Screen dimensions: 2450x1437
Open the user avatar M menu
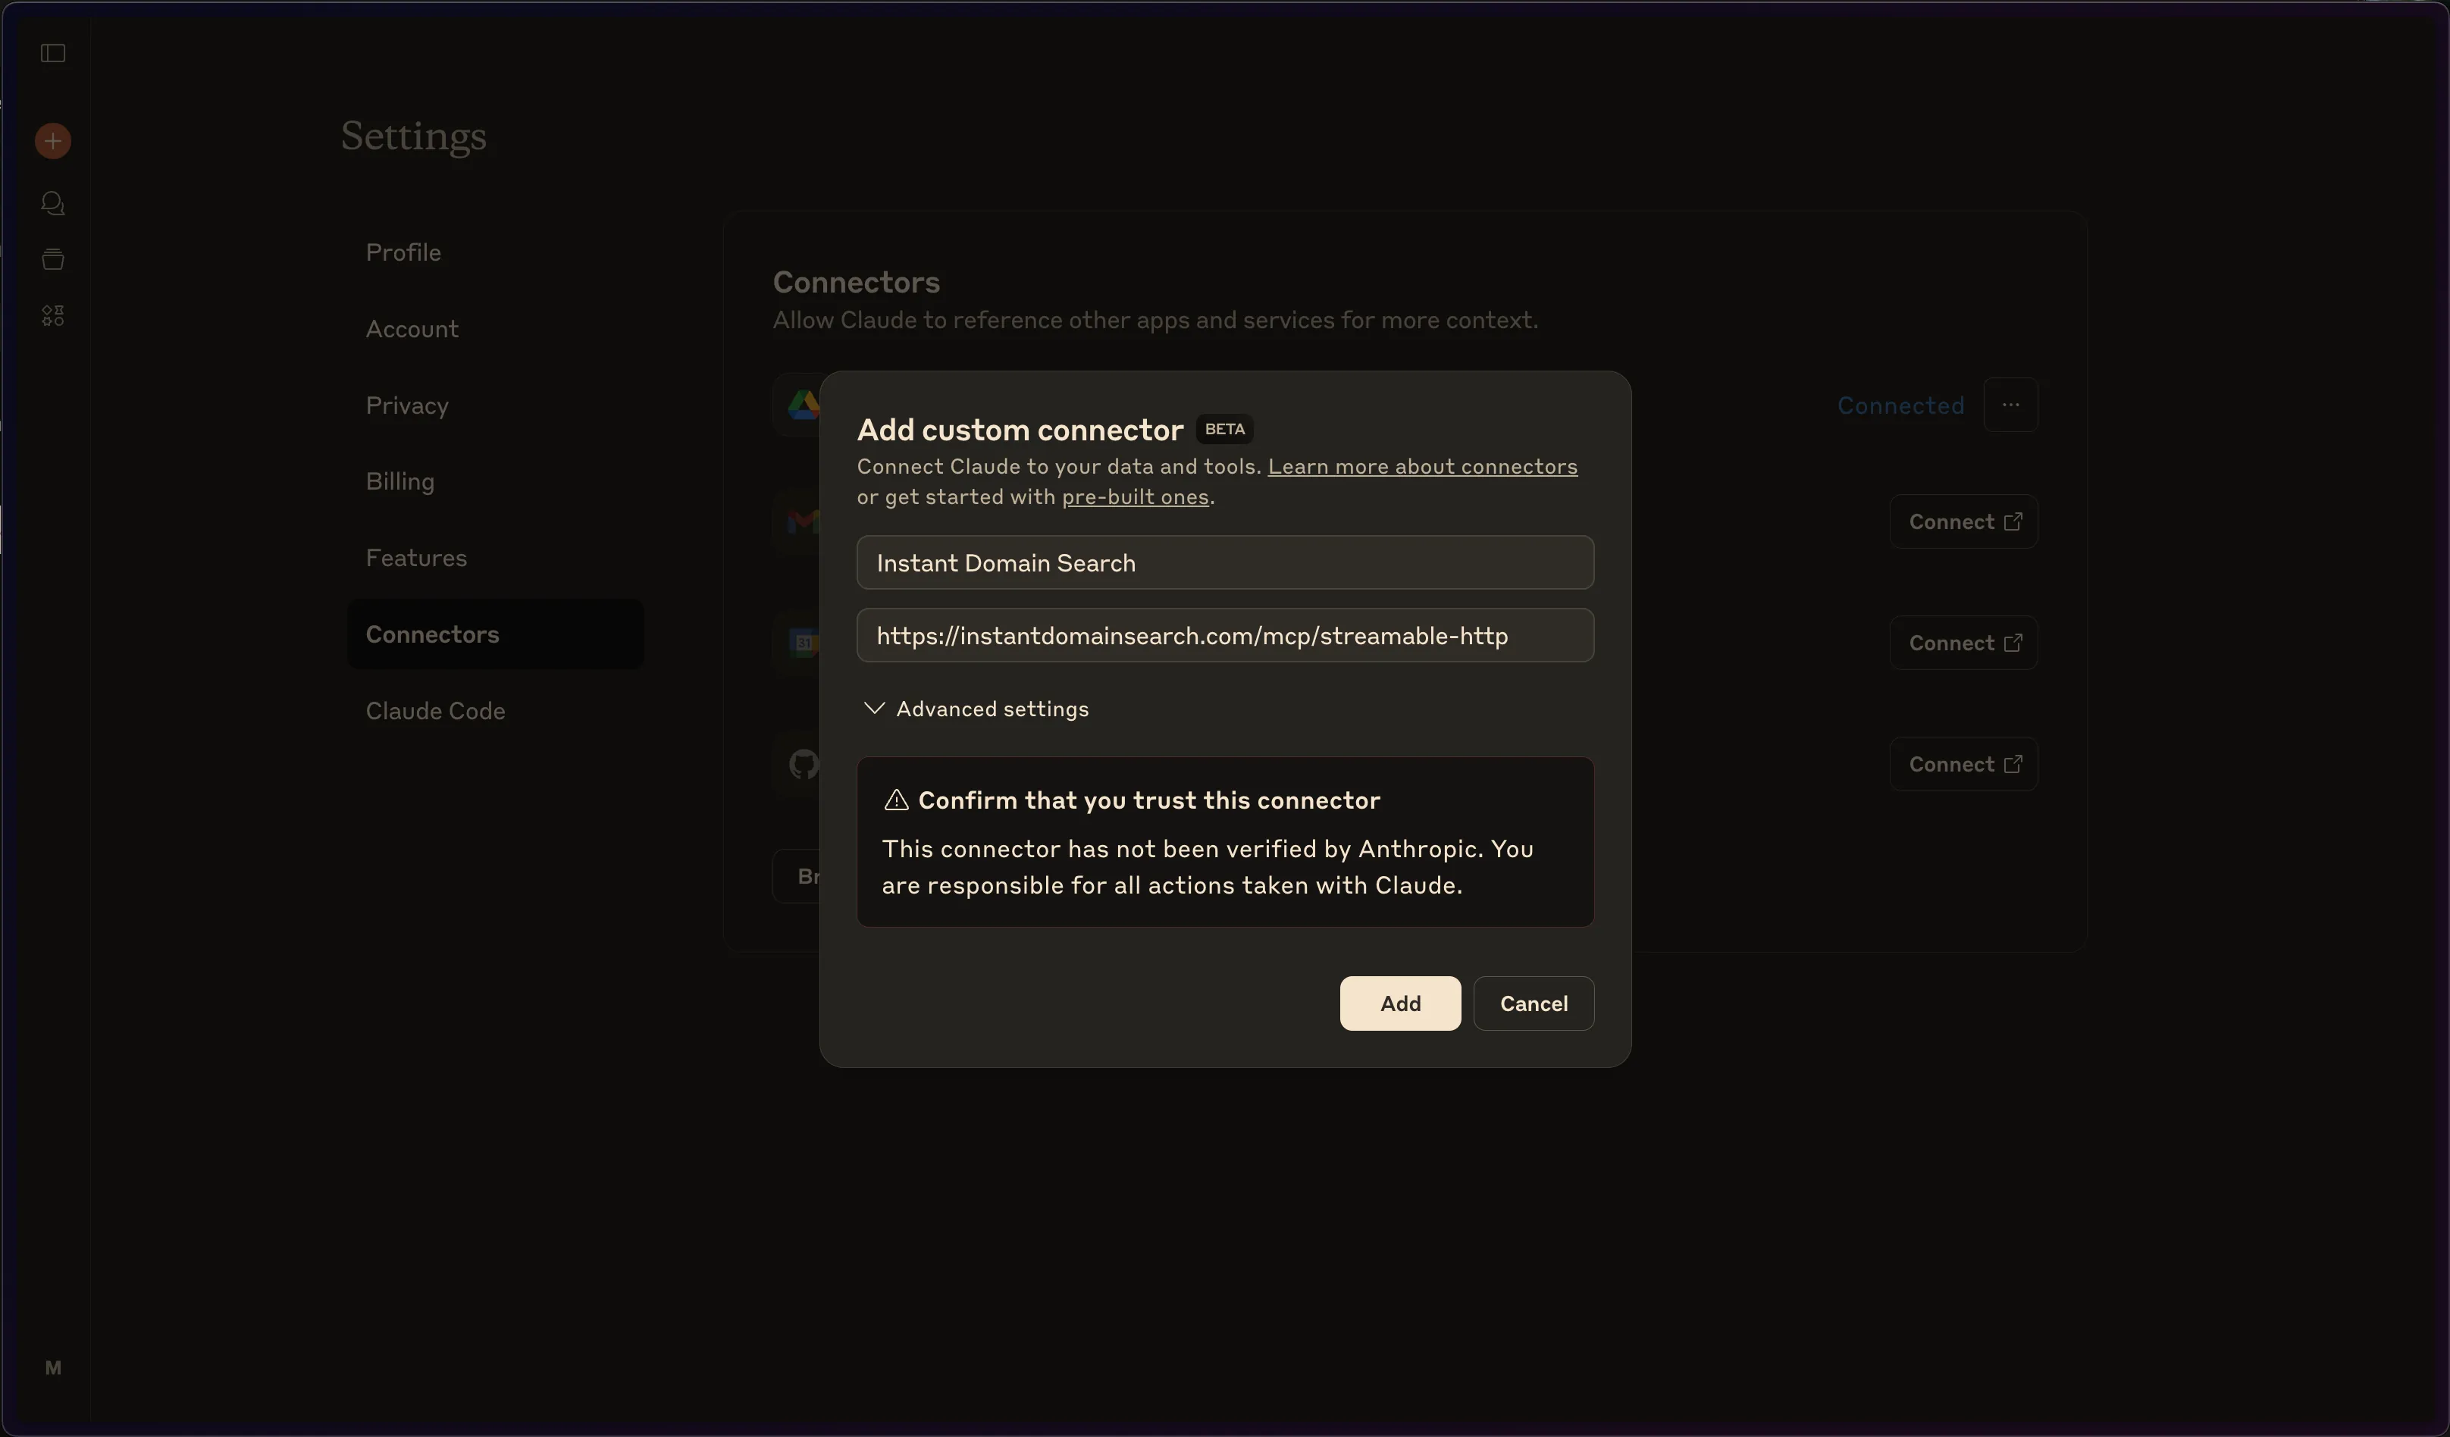tap(52, 1368)
